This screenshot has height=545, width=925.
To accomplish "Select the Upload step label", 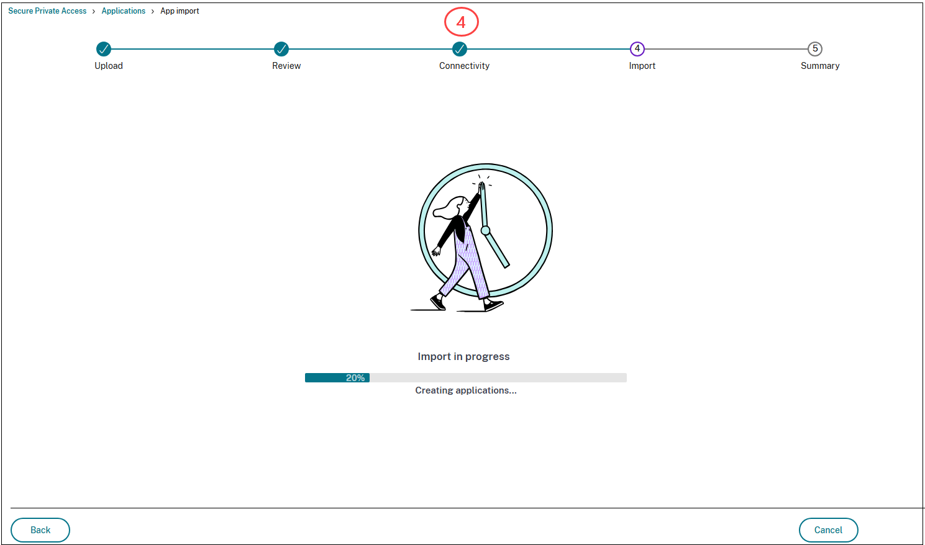I will click(x=109, y=65).
